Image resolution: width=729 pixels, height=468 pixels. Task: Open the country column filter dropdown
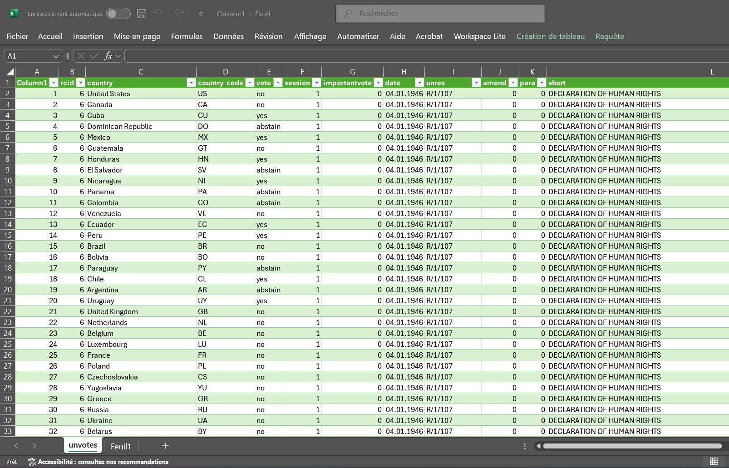[191, 83]
